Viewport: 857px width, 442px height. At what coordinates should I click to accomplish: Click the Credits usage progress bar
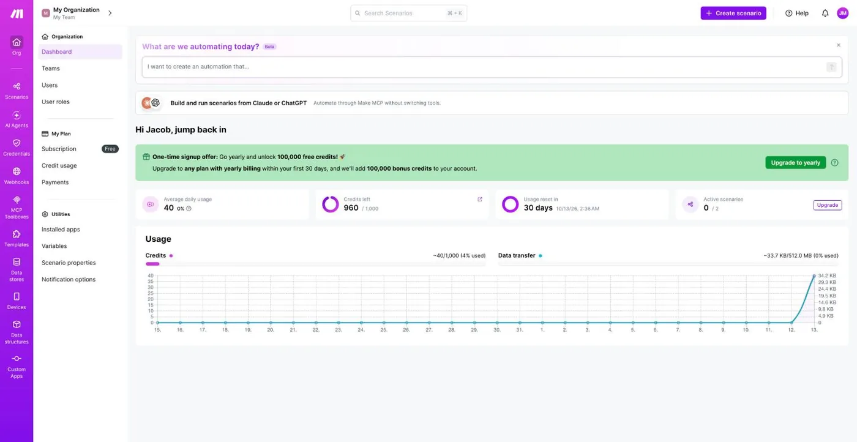point(315,264)
